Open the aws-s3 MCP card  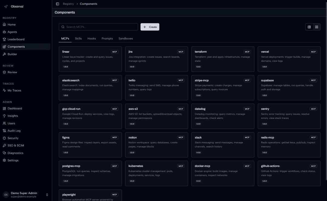157,116
